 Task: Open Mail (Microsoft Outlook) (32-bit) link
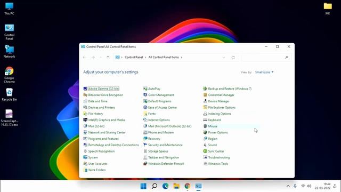170,126
